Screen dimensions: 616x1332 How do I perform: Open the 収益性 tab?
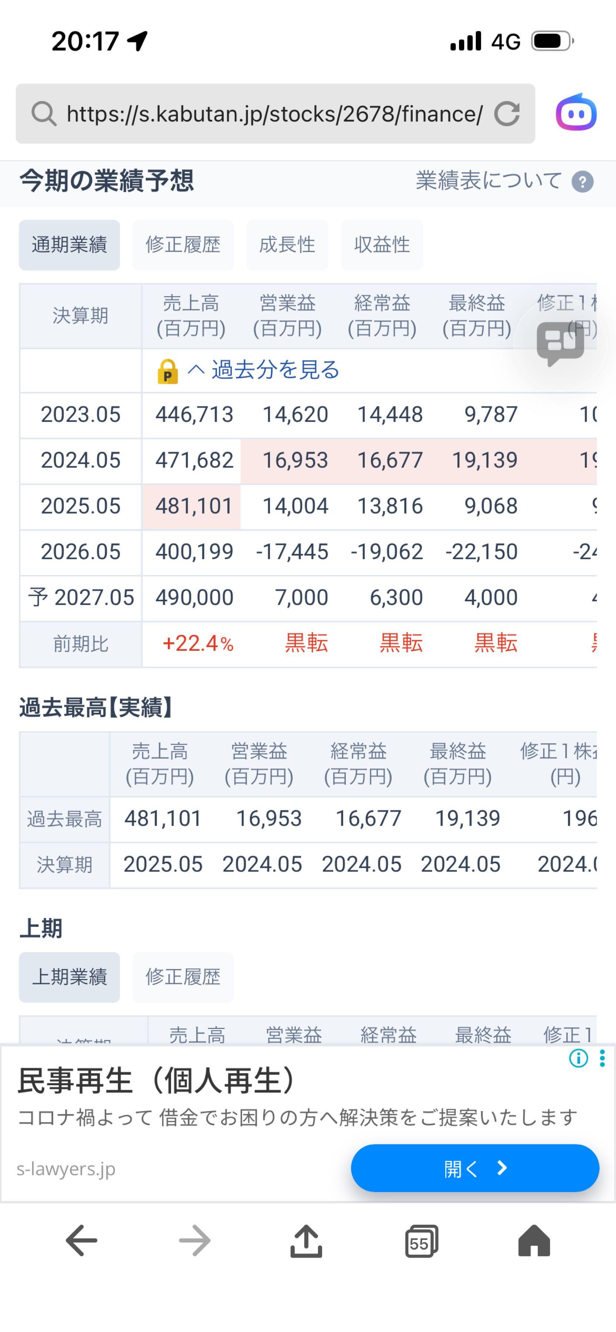click(x=382, y=245)
